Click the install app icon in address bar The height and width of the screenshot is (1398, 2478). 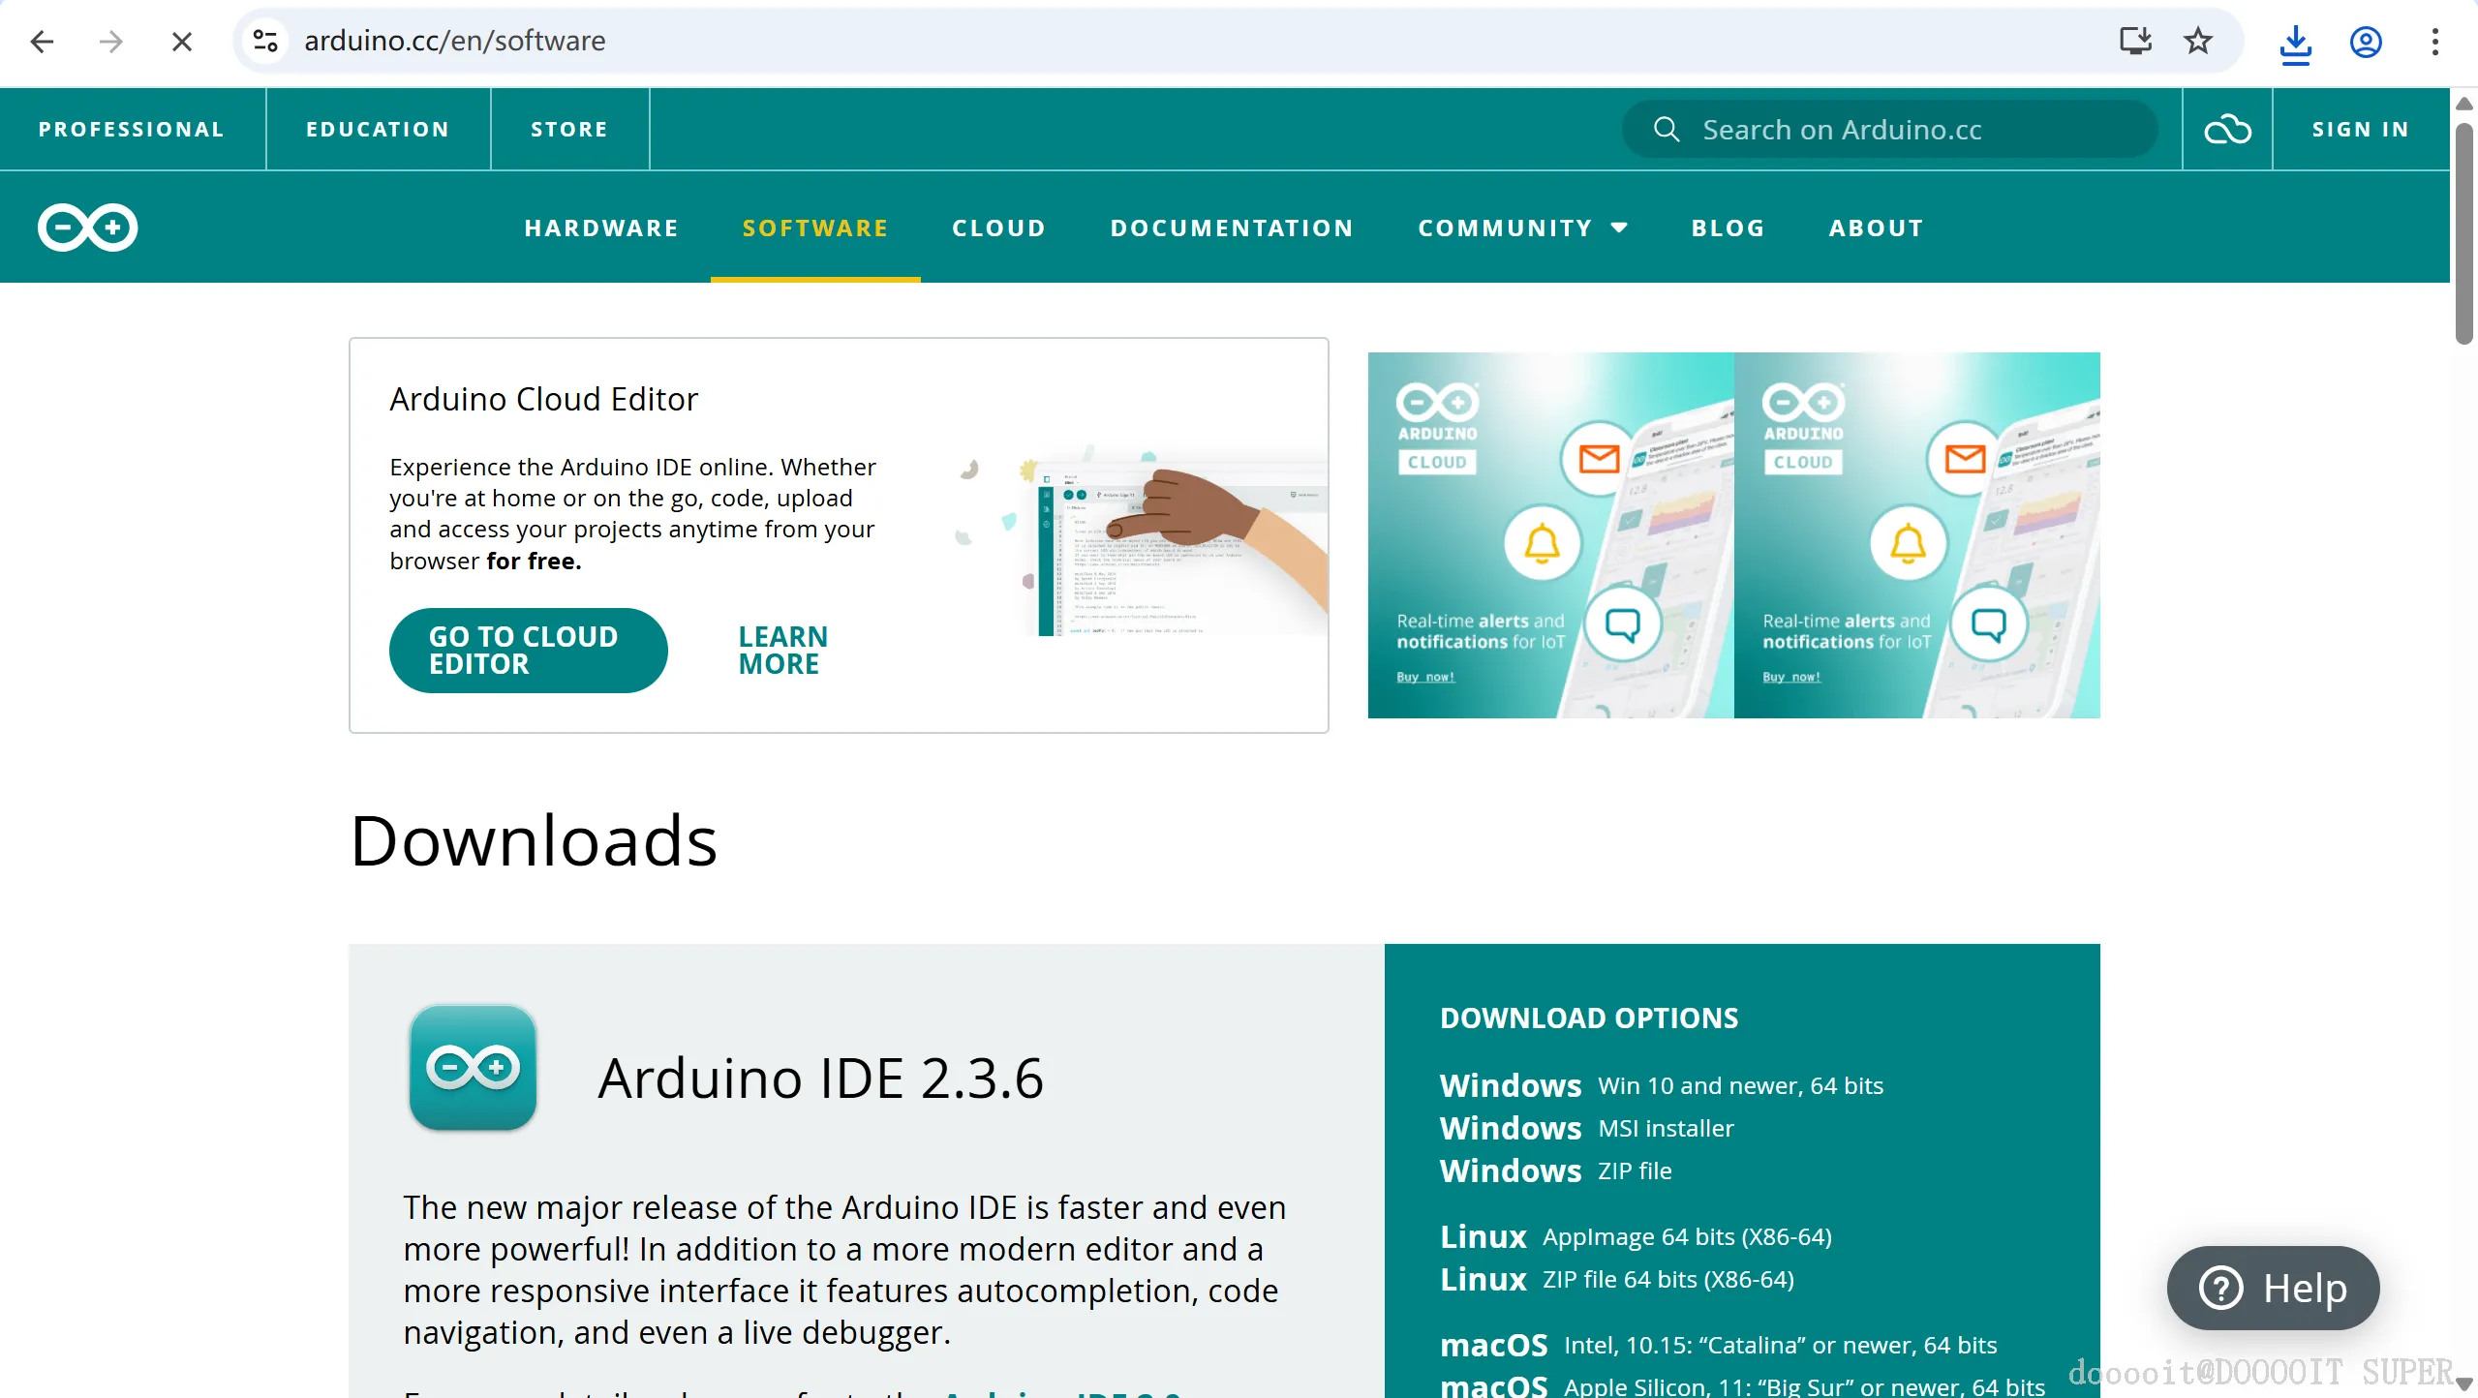tap(2134, 41)
